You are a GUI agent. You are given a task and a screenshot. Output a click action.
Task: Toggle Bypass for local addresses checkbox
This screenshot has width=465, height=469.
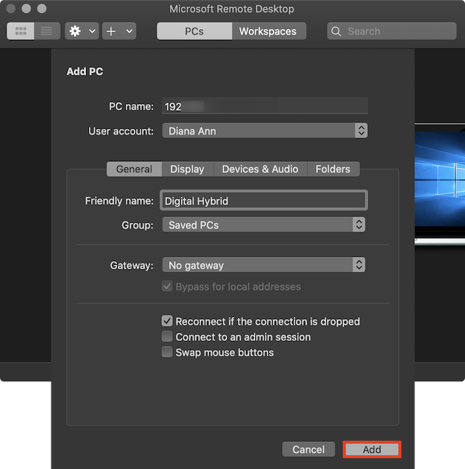(167, 286)
